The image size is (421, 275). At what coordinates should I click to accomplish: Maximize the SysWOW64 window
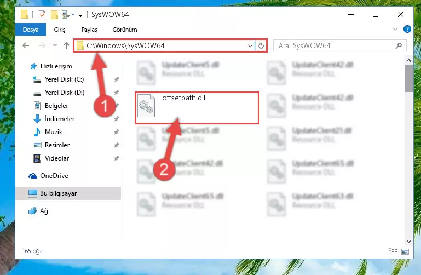tap(376, 14)
